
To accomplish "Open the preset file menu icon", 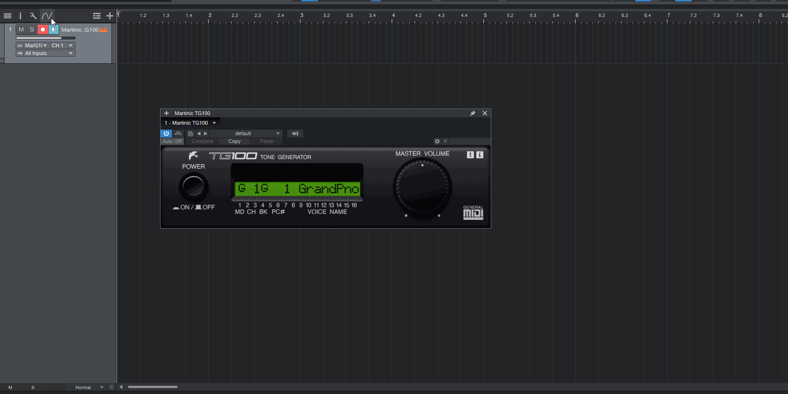I will coord(190,134).
